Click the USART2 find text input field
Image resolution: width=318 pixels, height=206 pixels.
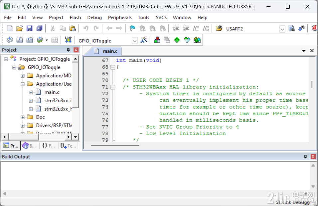coord(252,29)
